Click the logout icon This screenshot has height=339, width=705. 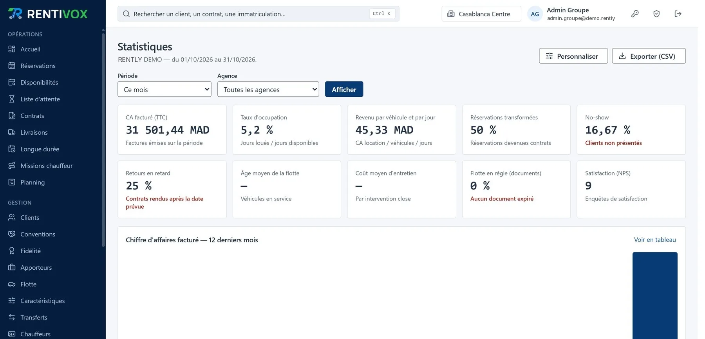pos(678,14)
